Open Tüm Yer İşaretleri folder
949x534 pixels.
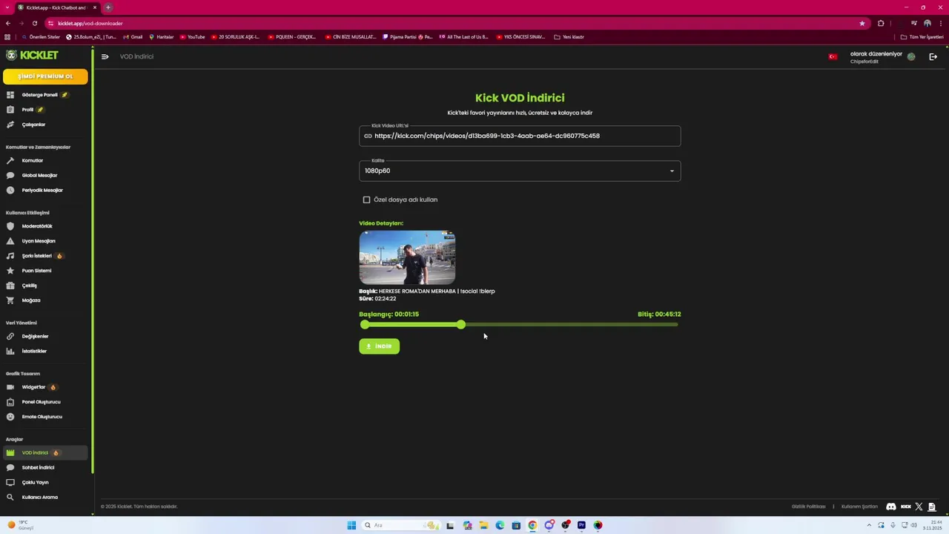coord(922,37)
